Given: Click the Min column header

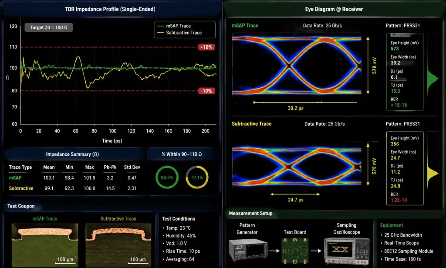Looking at the screenshot, I should pyautogui.click(x=69, y=167).
